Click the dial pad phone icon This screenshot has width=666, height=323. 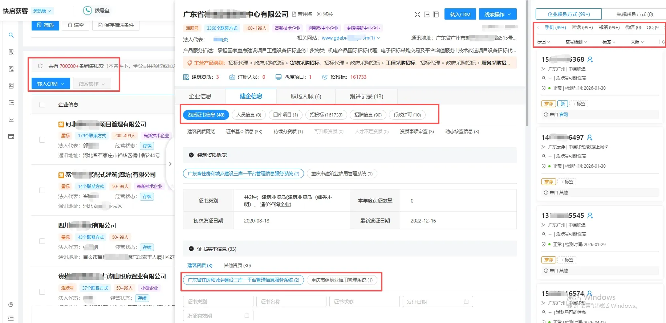click(x=87, y=11)
